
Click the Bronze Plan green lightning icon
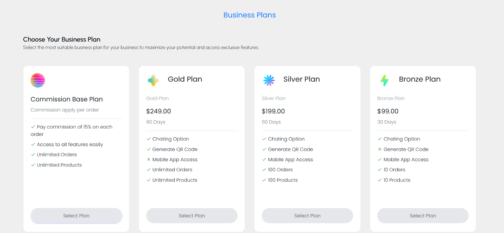[x=384, y=80]
